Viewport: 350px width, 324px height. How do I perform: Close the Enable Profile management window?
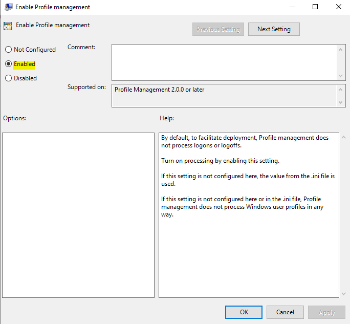338,7
